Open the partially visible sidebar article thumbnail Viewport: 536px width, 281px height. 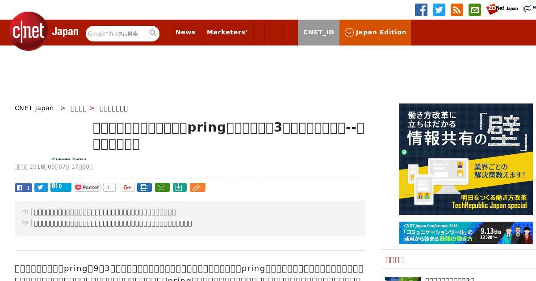[403, 279]
